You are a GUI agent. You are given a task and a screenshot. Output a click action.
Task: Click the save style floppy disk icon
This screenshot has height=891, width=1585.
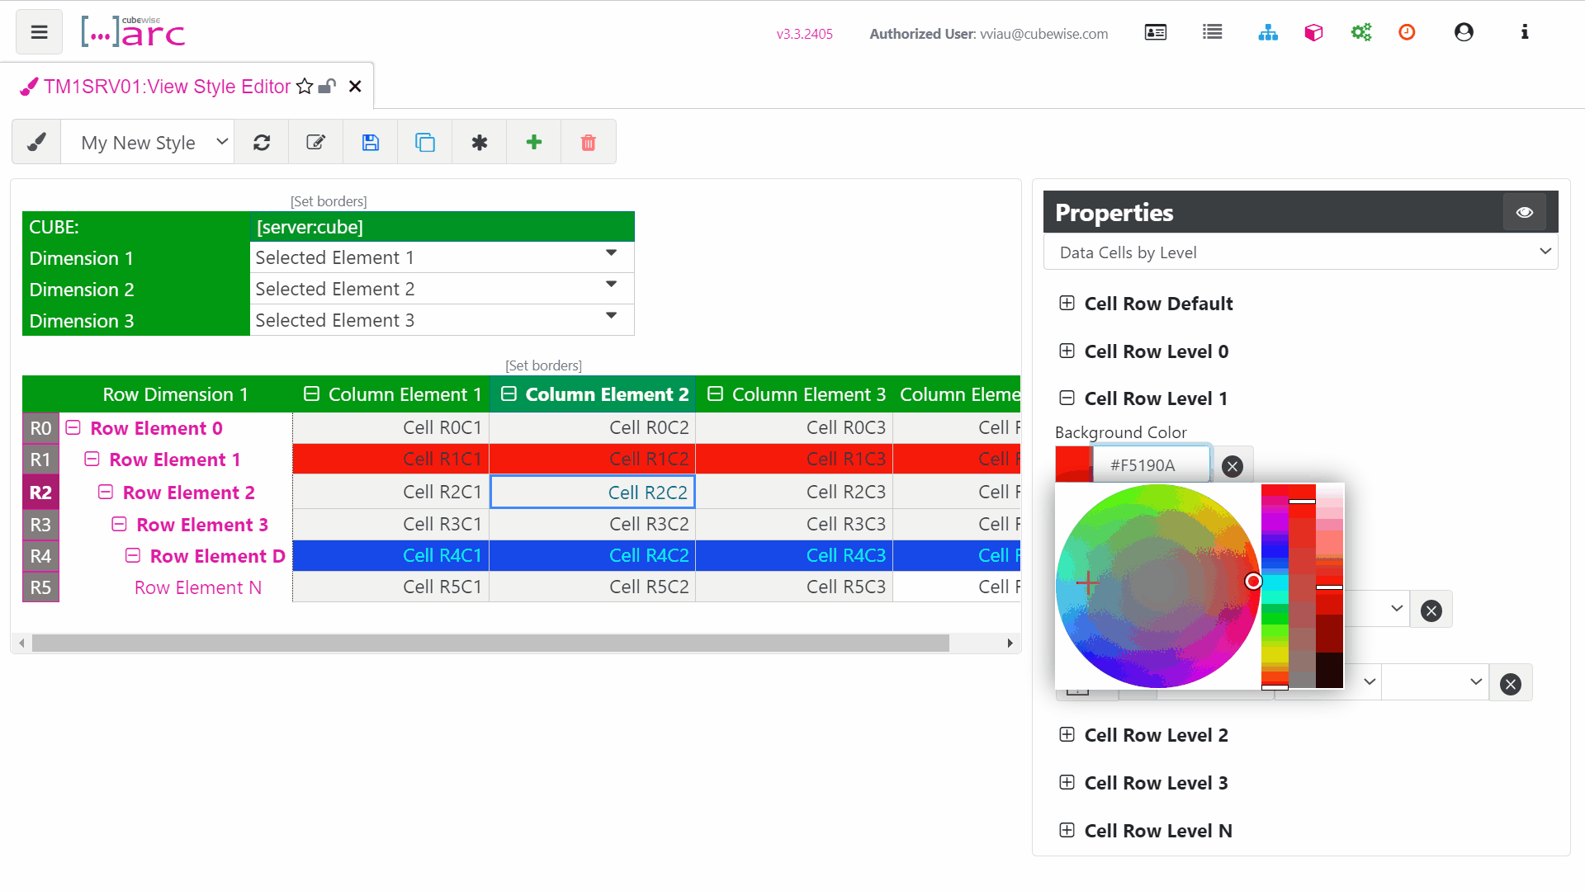[x=371, y=143]
